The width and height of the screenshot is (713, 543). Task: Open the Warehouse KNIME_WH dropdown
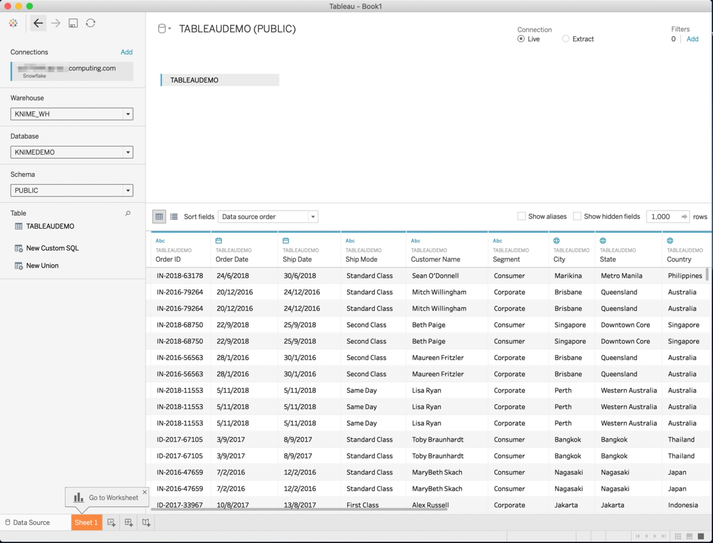click(x=72, y=114)
